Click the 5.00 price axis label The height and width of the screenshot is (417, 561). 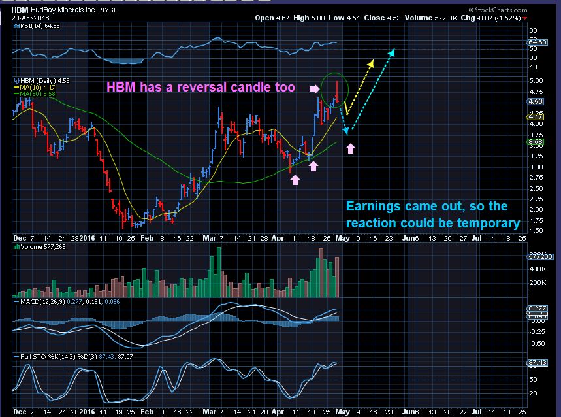(536, 81)
